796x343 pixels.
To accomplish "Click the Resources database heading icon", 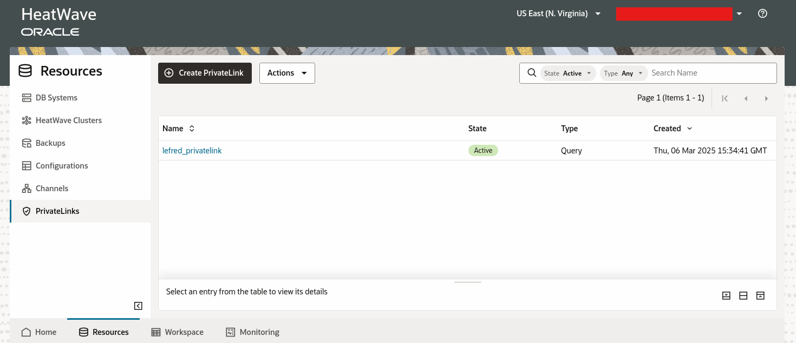I will [x=25, y=71].
